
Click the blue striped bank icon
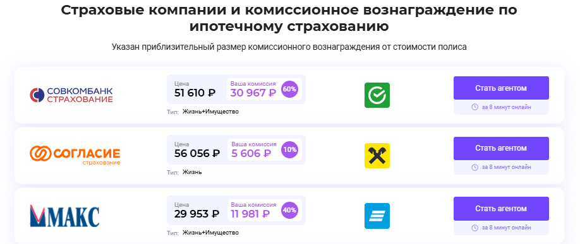click(377, 216)
